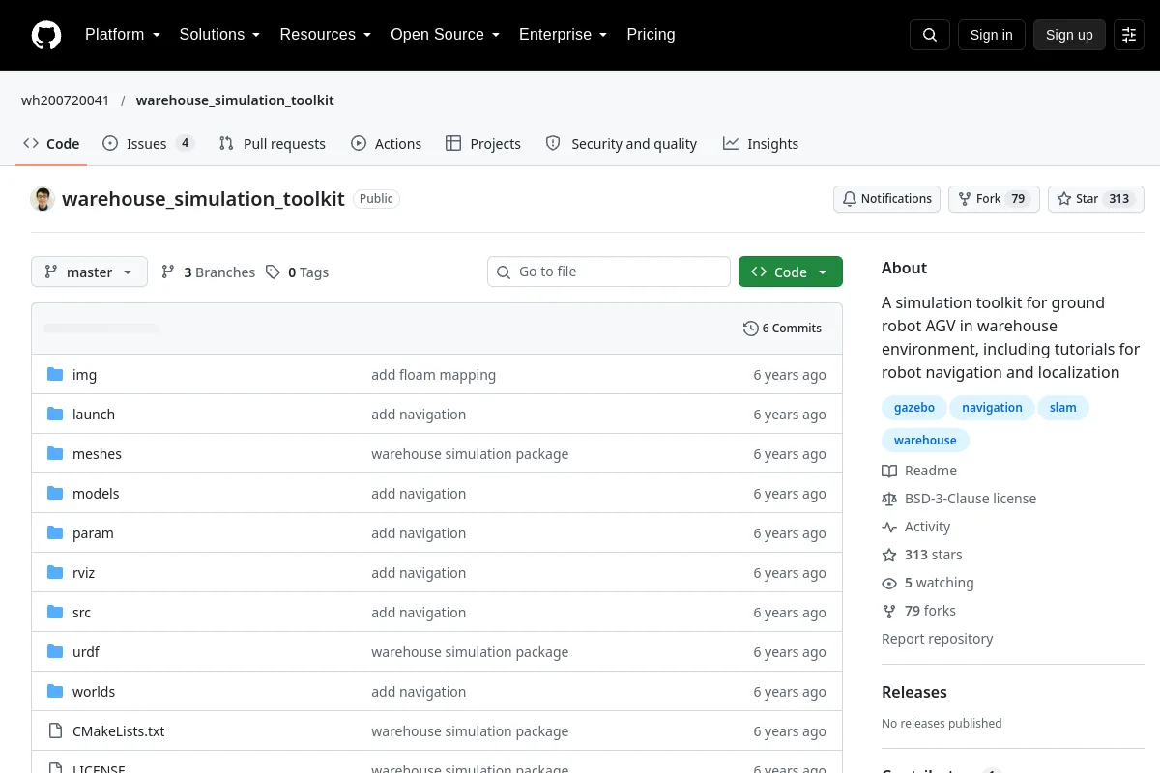This screenshot has height=773, width=1160.
Task: Click the Sign up button
Action: click(1069, 35)
